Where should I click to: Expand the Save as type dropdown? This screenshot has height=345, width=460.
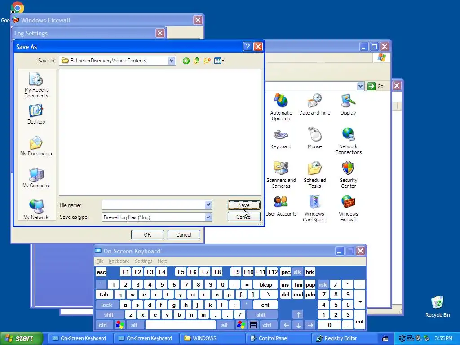(208, 217)
